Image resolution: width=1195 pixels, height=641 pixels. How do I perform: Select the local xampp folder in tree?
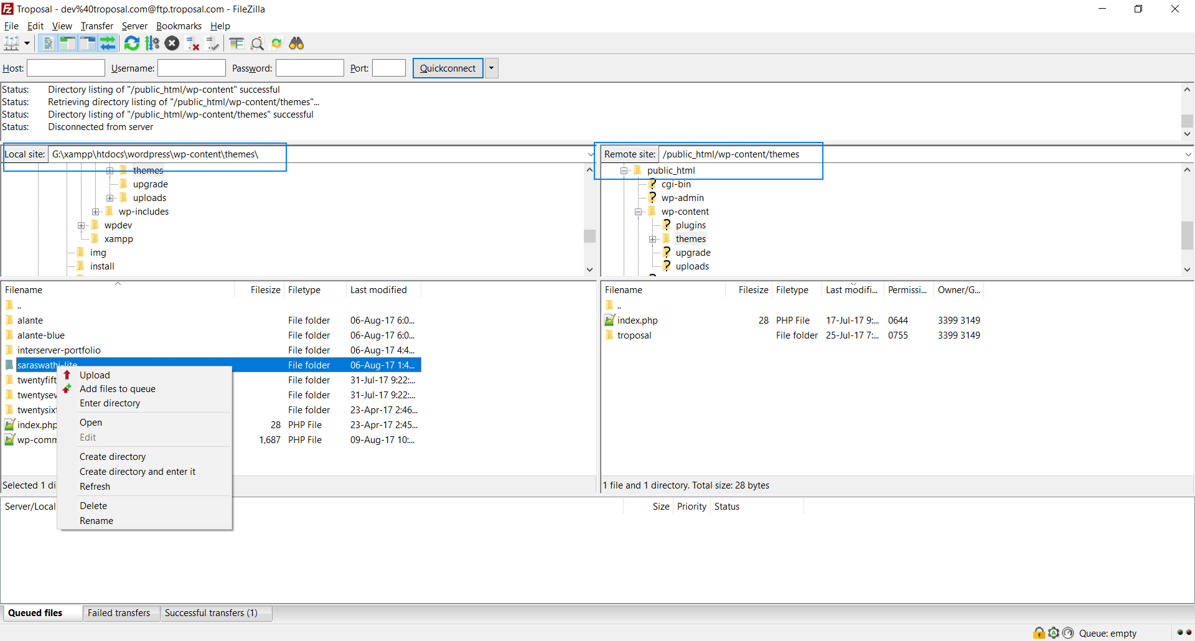pos(118,239)
